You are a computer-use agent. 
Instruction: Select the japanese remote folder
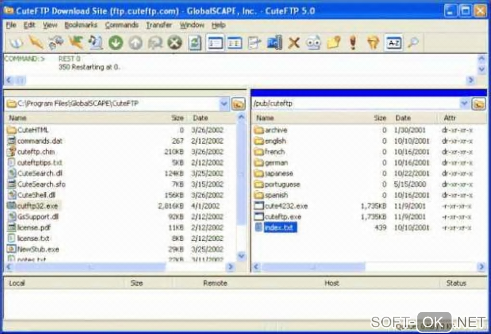click(274, 173)
